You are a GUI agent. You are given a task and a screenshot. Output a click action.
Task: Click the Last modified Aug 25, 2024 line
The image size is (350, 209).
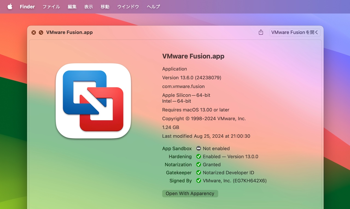206,136
